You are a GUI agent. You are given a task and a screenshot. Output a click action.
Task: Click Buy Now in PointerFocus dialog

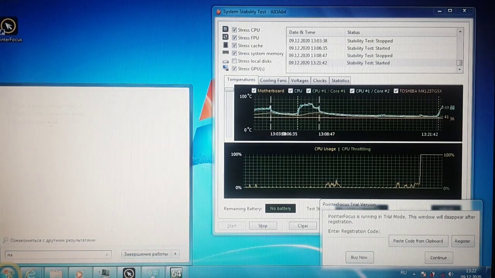(359, 257)
